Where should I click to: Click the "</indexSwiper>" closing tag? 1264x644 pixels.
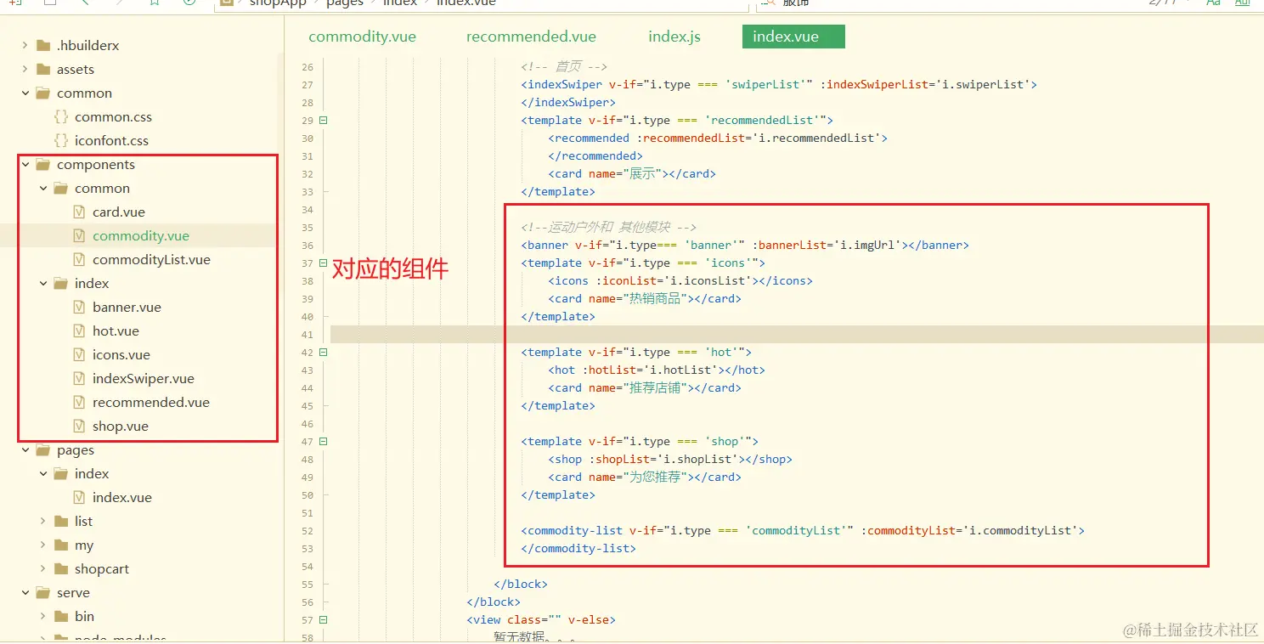(x=568, y=103)
